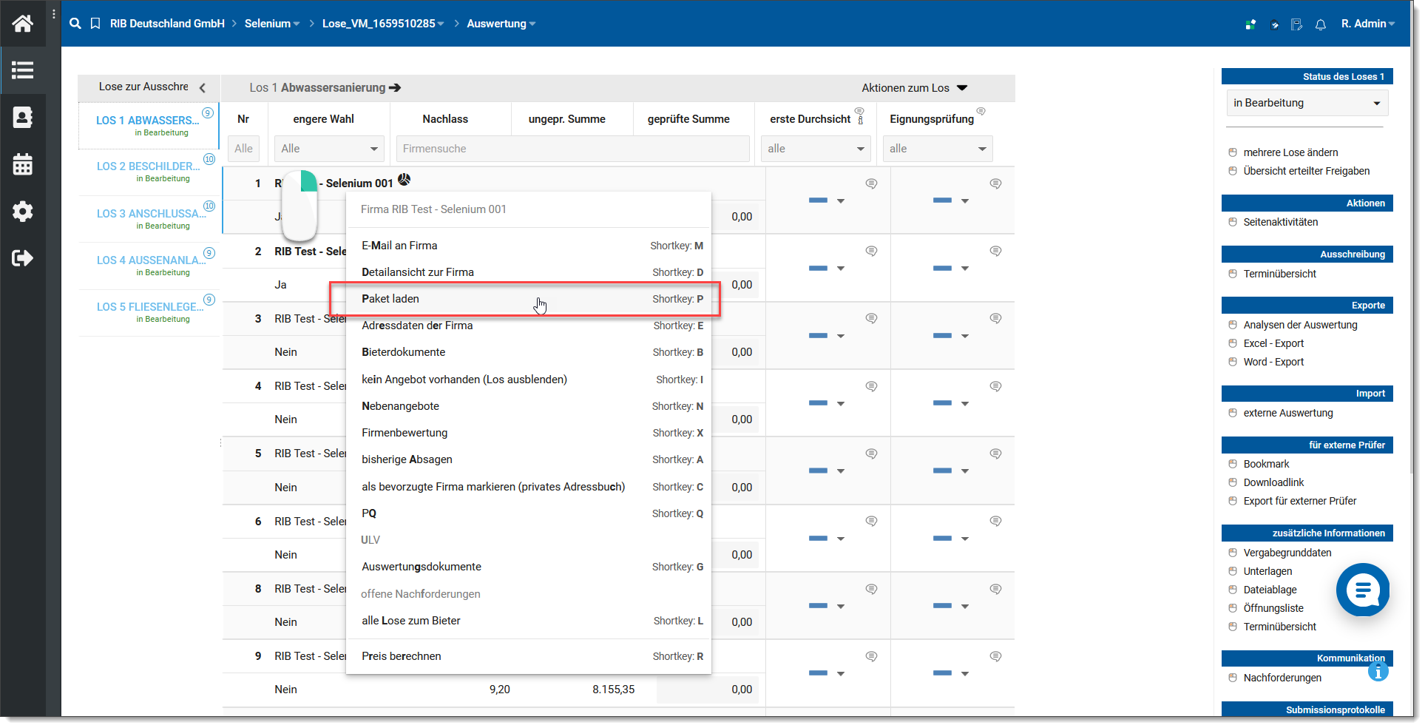Select 'Detailansicht zur Firma' menu entry
The height and width of the screenshot is (728, 1425).
click(529, 272)
